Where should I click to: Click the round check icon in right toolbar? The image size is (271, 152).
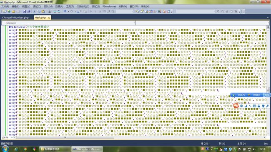pyautogui.click(x=218, y=11)
